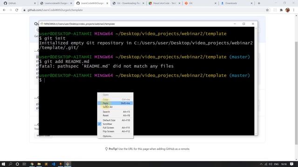Viewport: 298px width, 167px height.
Task: Click the orange taskbar app next to VS Code
Action: point(61,164)
